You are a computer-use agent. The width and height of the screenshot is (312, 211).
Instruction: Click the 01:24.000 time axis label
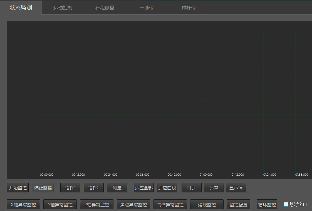pyautogui.click(x=270, y=175)
